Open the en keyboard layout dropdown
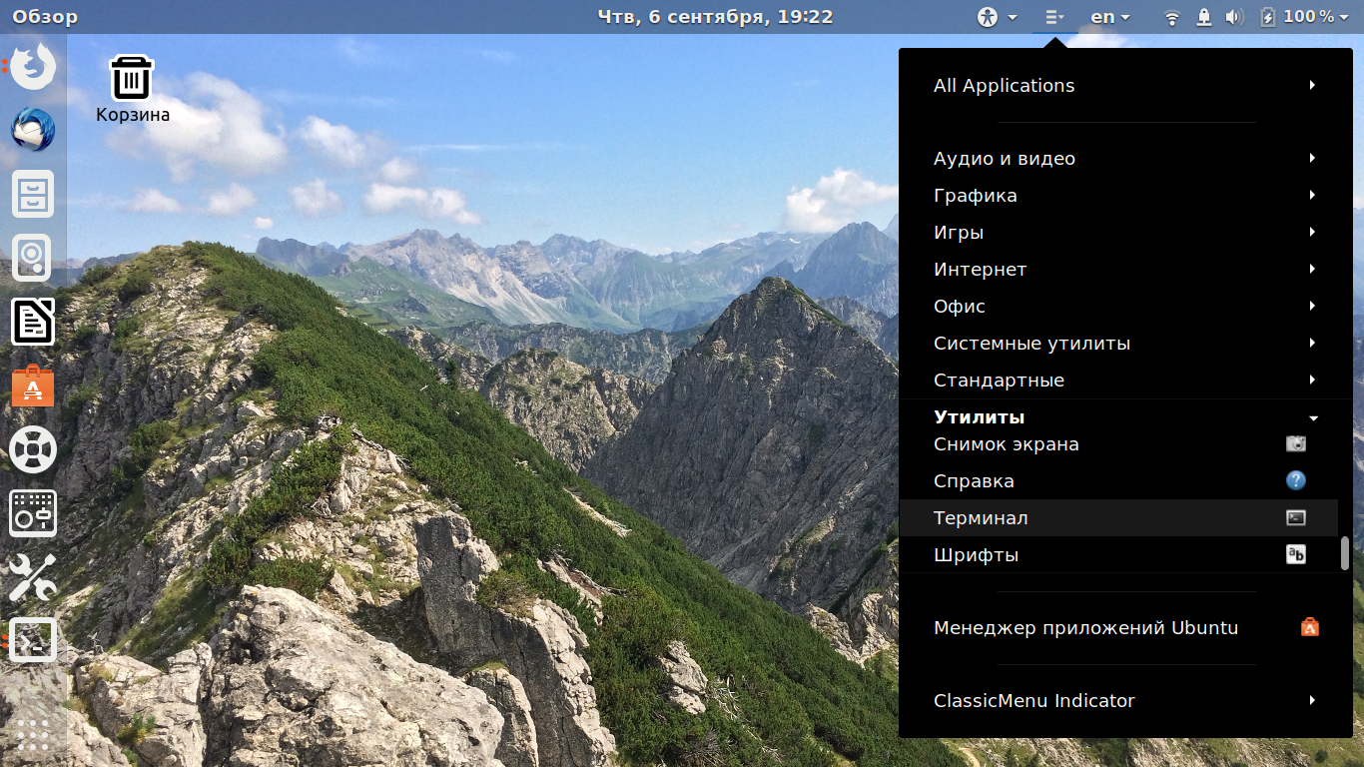Screen dimensions: 1364x767 click(x=1110, y=17)
